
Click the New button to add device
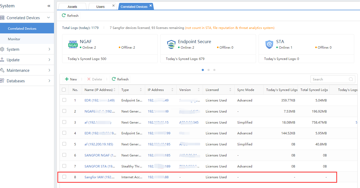click(x=71, y=79)
